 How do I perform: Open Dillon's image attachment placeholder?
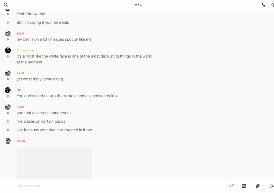pos(54,163)
